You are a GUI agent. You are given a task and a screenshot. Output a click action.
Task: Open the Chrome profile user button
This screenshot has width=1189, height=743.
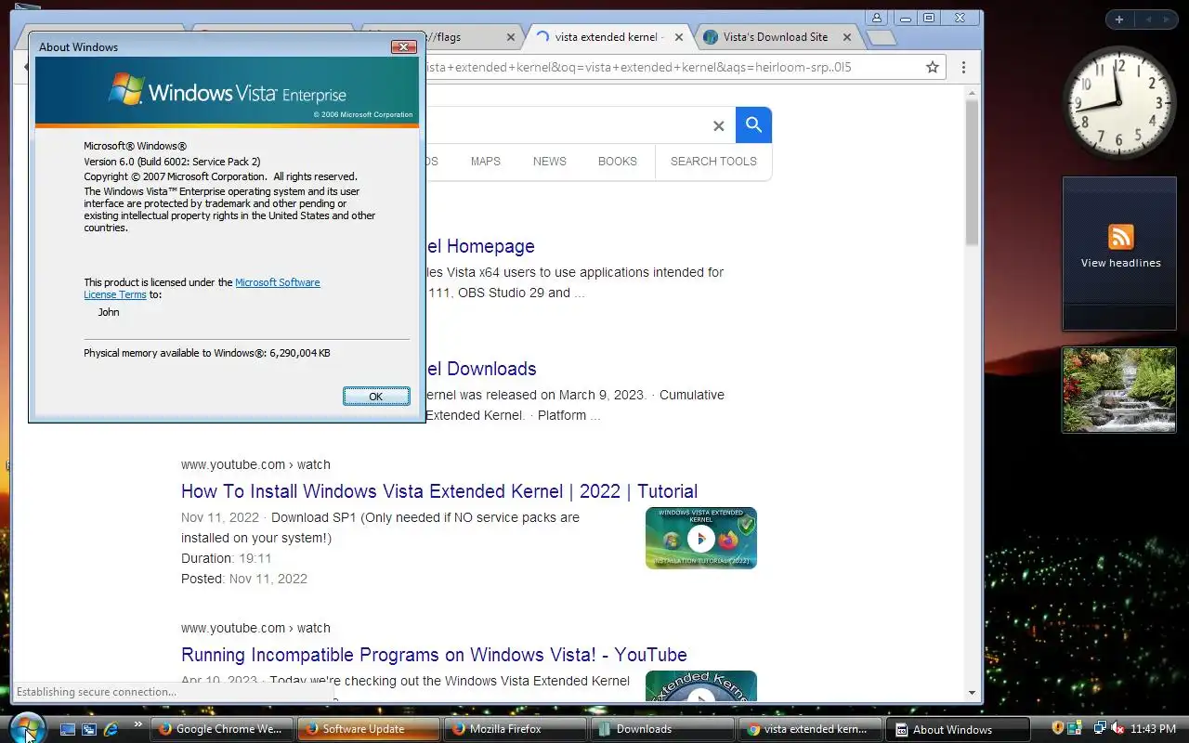[x=877, y=18]
